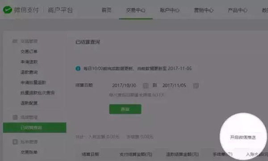This screenshot has height=161, width=268.
Task: Click the 结算管理 section icon
Action: coord(15,117)
